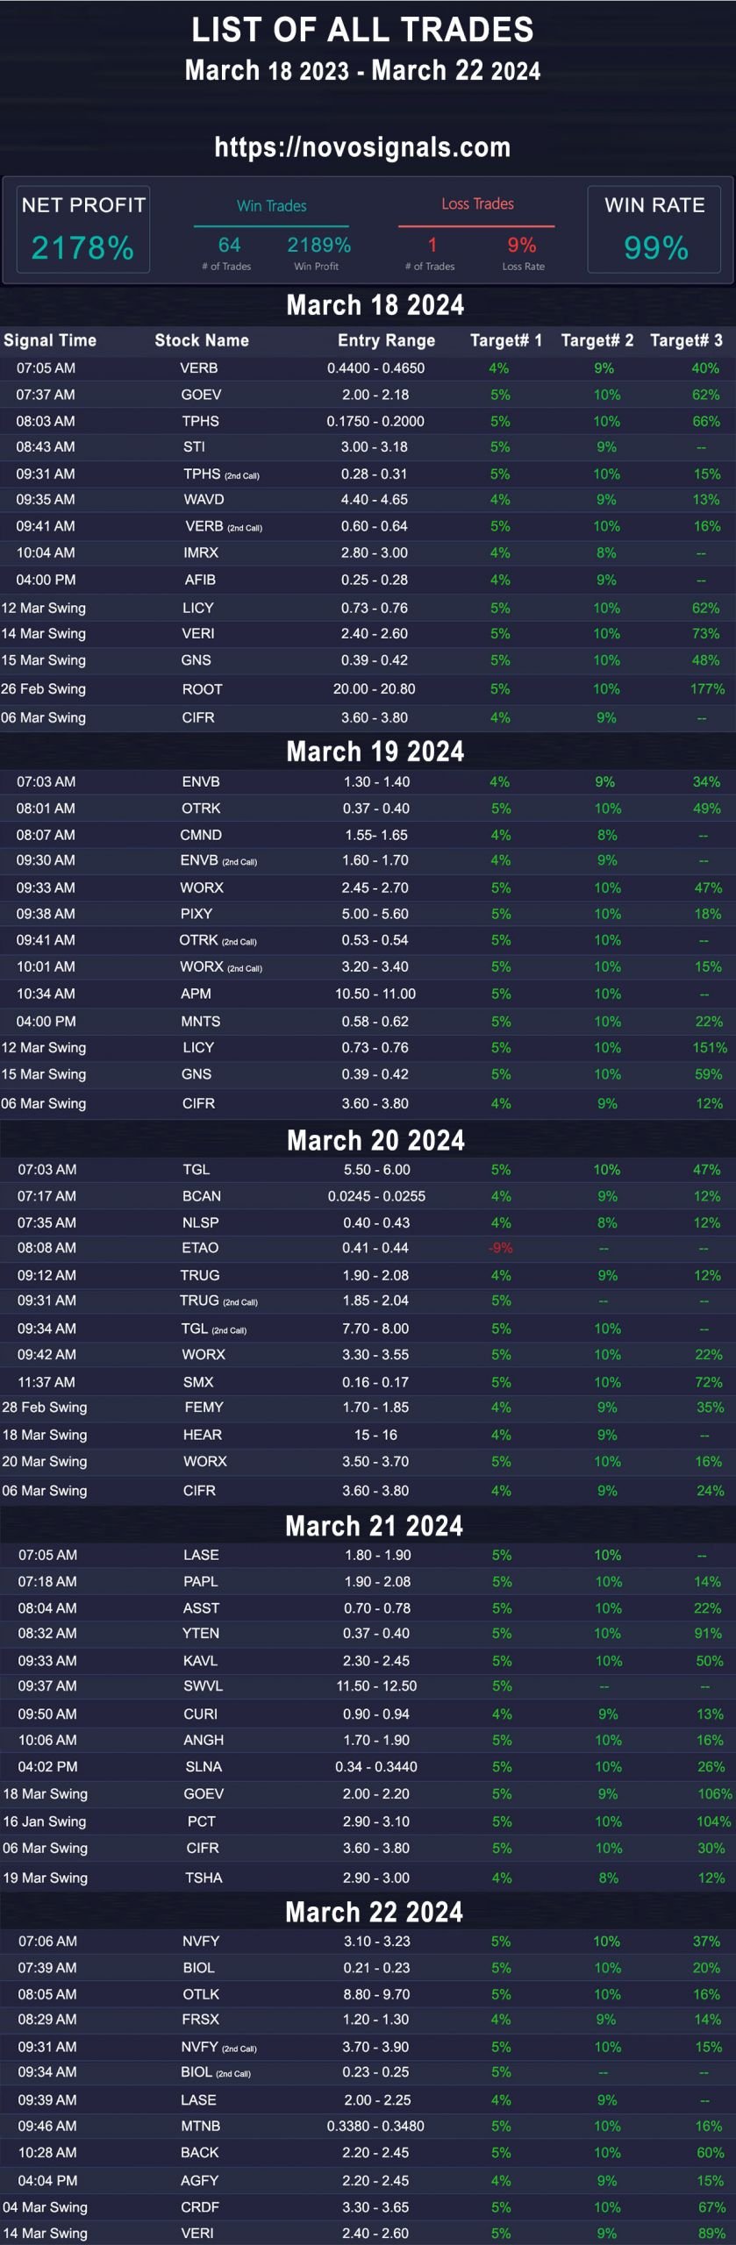The image size is (736, 2245).
Task: Select the VERB 07:05 AM trade row
Action: 368,368
